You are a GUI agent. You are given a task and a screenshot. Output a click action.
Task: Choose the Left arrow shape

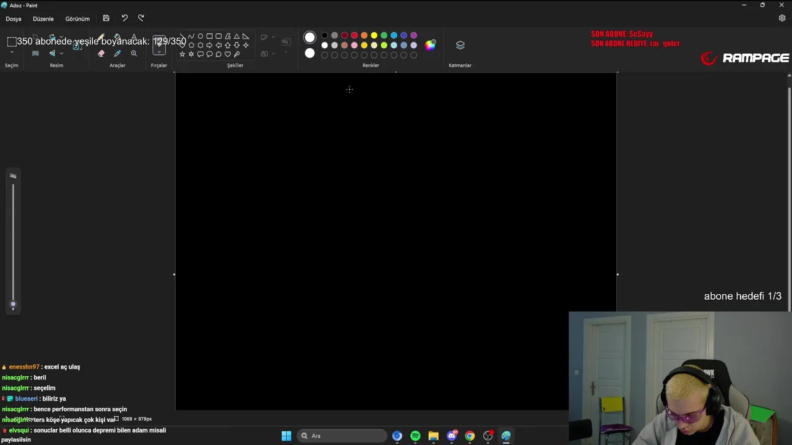(x=218, y=45)
